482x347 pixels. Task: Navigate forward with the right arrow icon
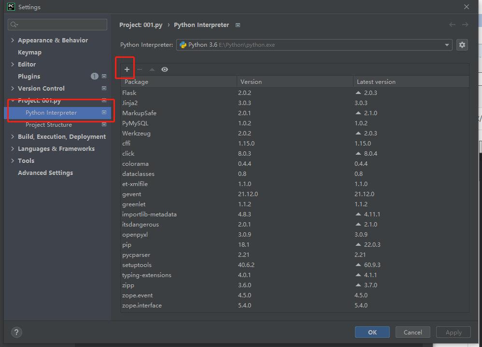click(x=465, y=25)
